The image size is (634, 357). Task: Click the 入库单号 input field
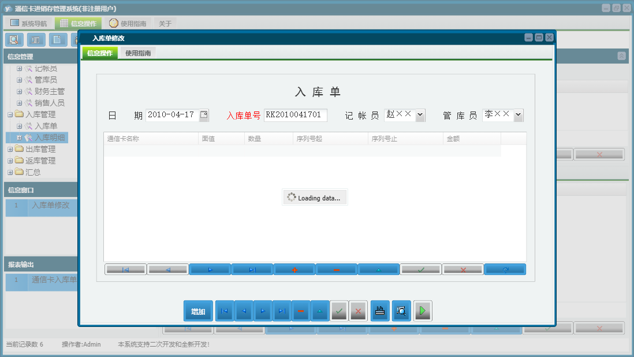click(x=295, y=115)
